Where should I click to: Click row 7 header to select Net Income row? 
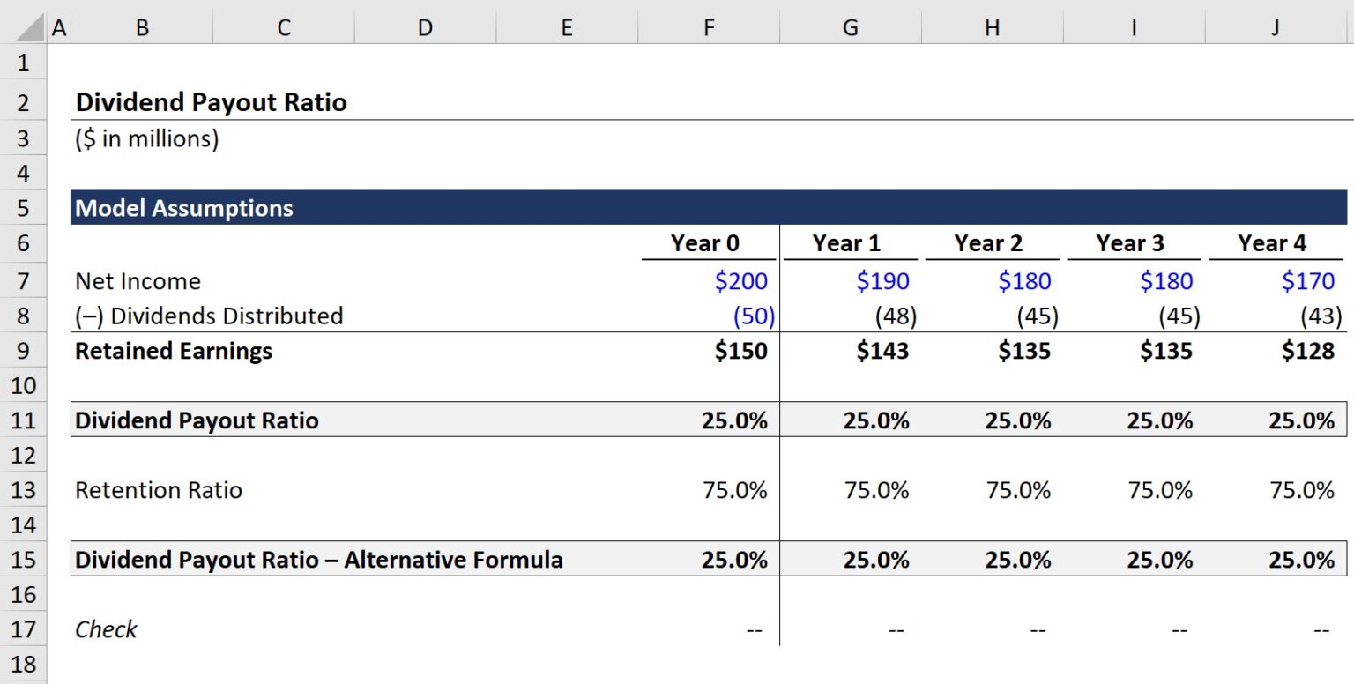click(x=23, y=280)
